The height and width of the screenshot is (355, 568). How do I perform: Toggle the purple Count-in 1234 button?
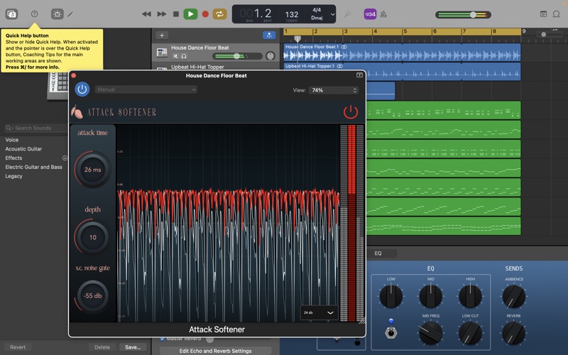point(370,14)
